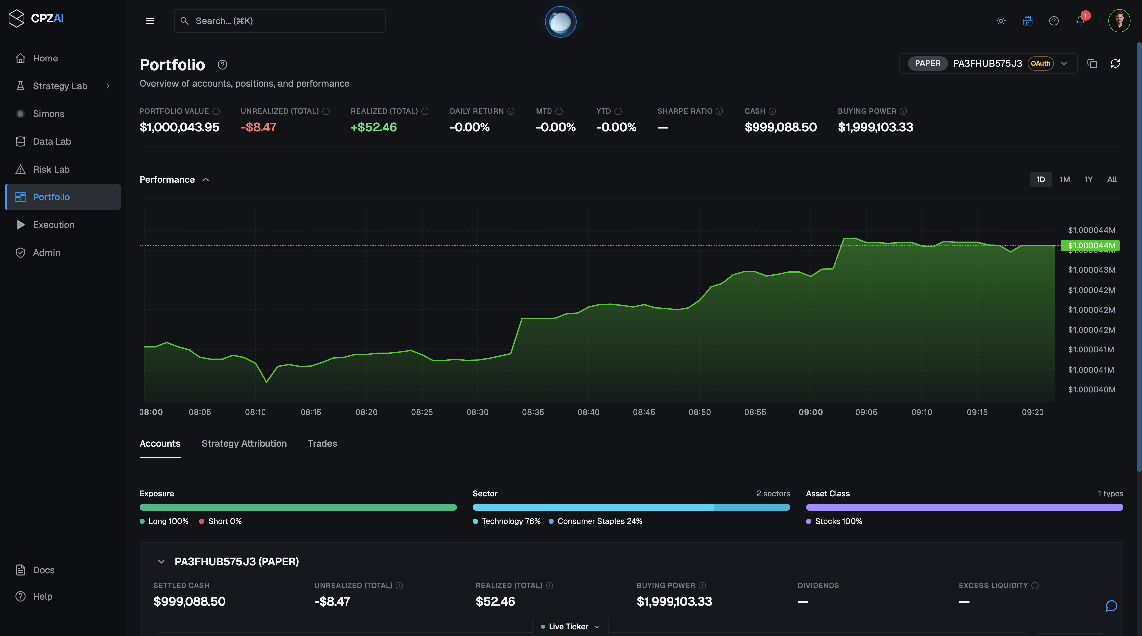Image resolution: width=1142 pixels, height=636 pixels.
Task: Open the Docs link
Action: (x=43, y=570)
